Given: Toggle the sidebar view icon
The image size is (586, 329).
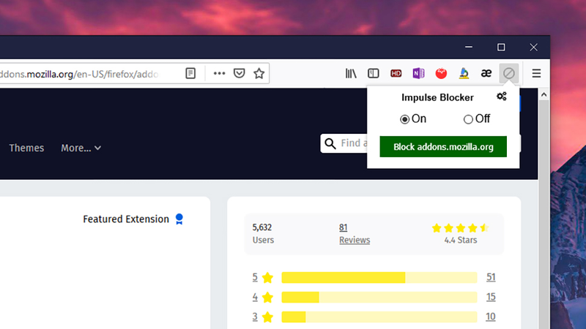Looking at the screenshot, I should (373, 74).
